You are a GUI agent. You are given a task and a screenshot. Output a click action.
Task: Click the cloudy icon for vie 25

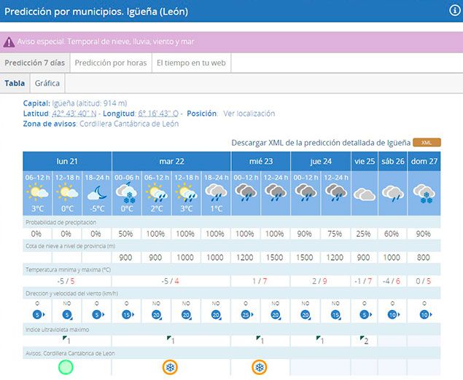(x=364, y=194)
